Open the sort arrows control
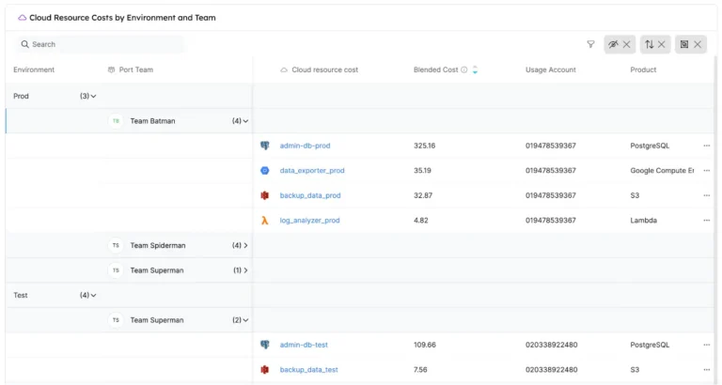 point(649,44)
